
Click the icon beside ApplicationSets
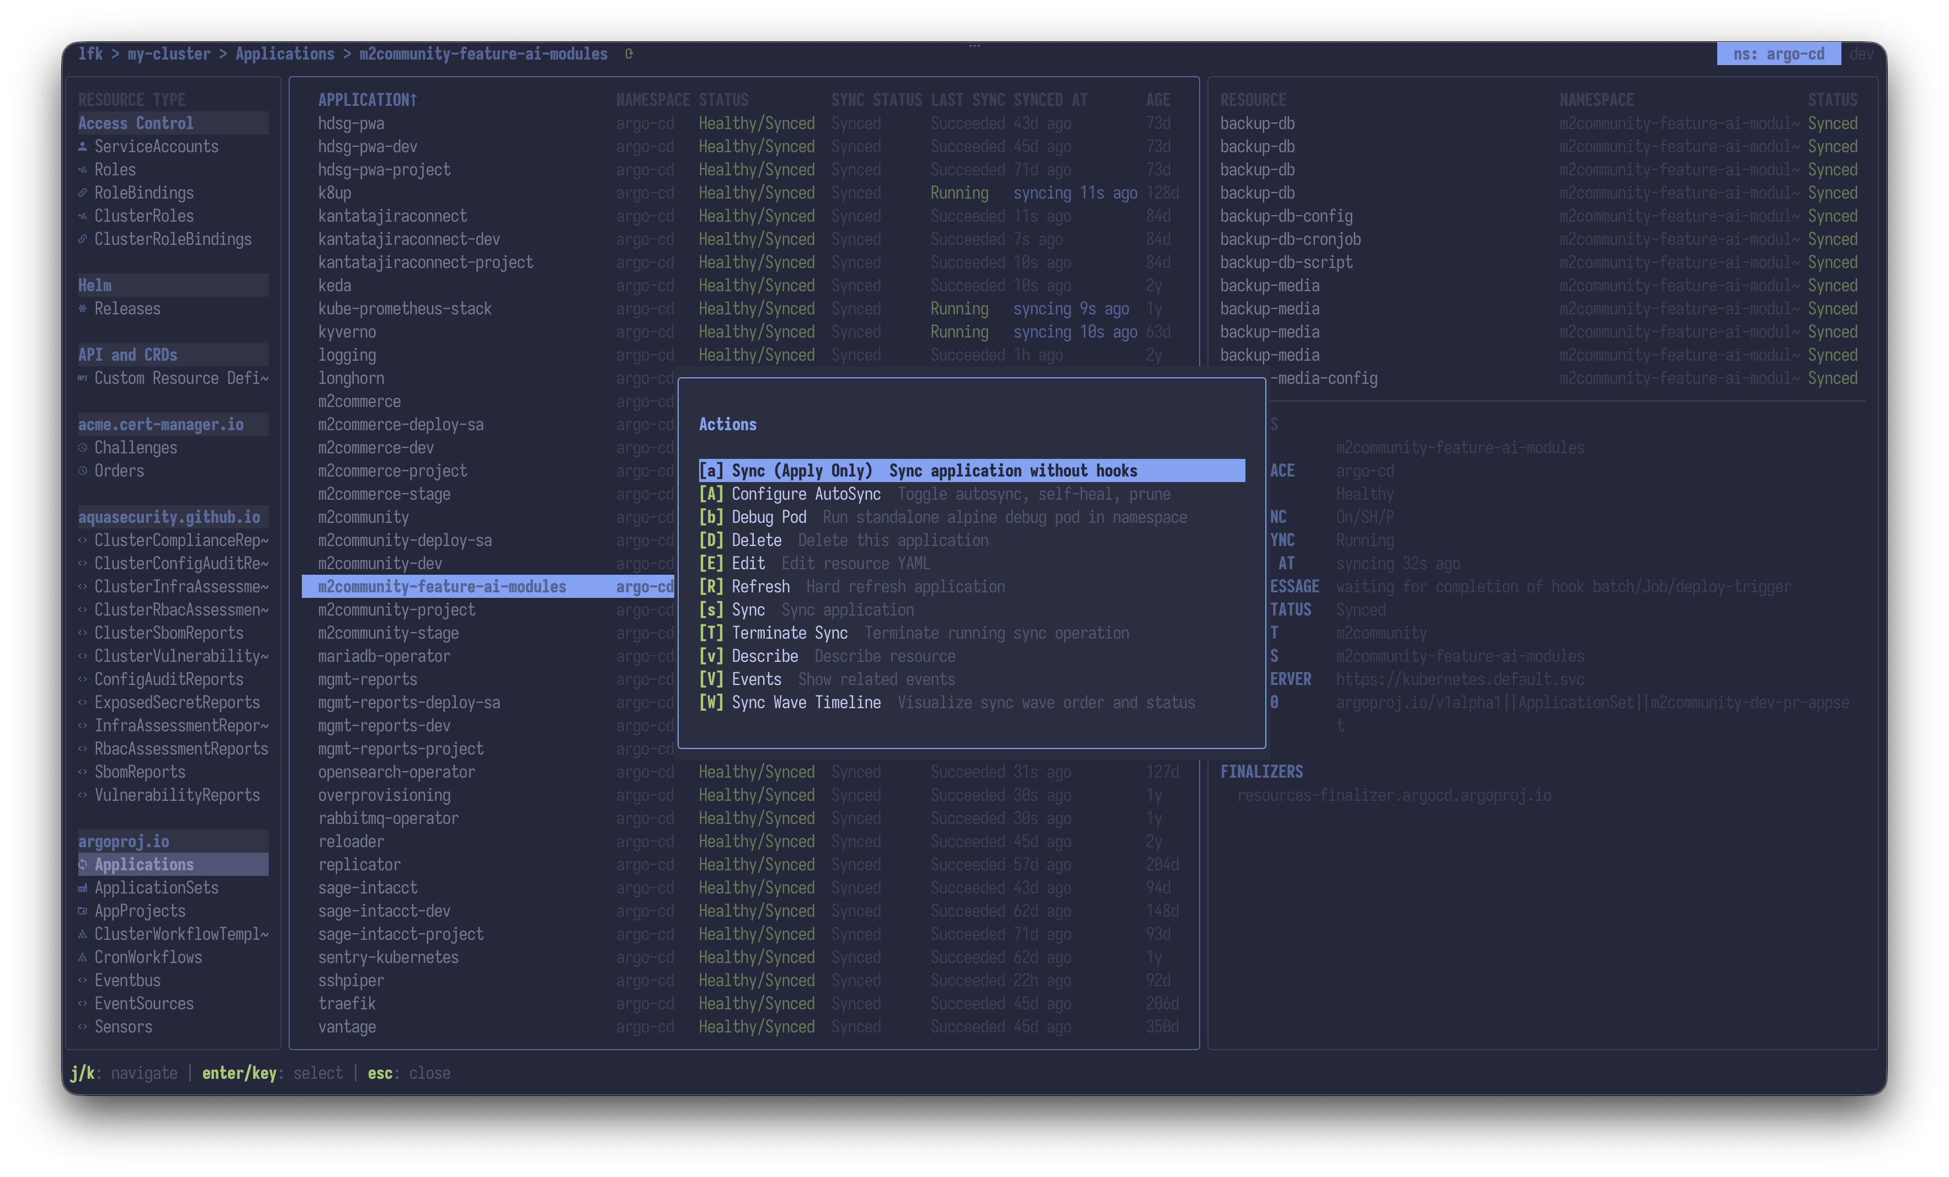(82, 887)
